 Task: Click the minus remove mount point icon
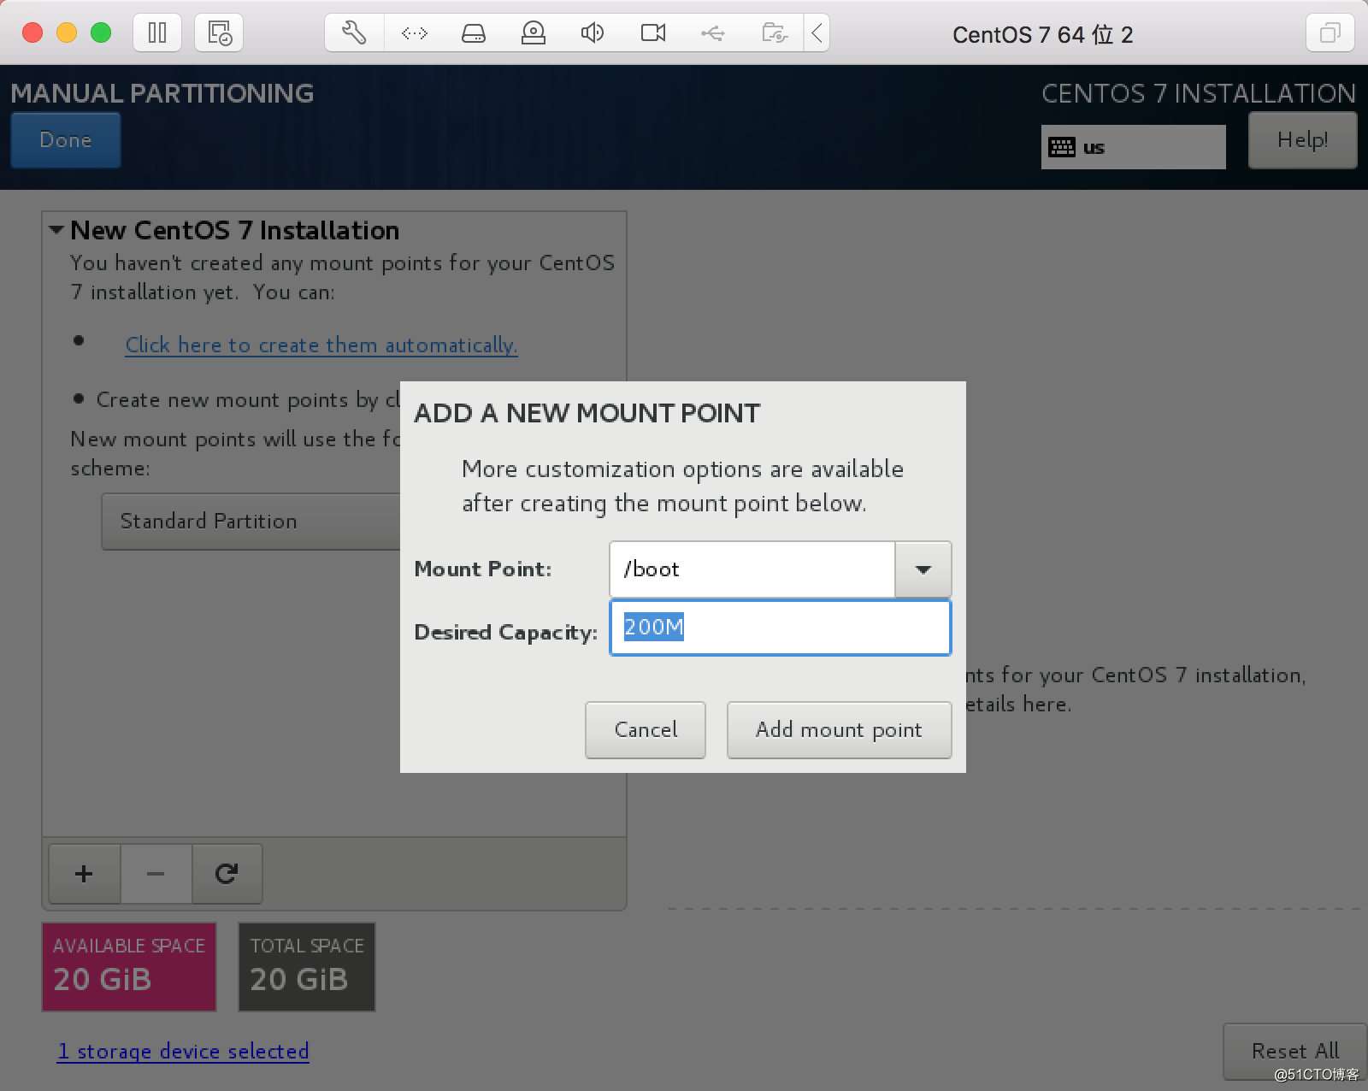coord(156,874)
